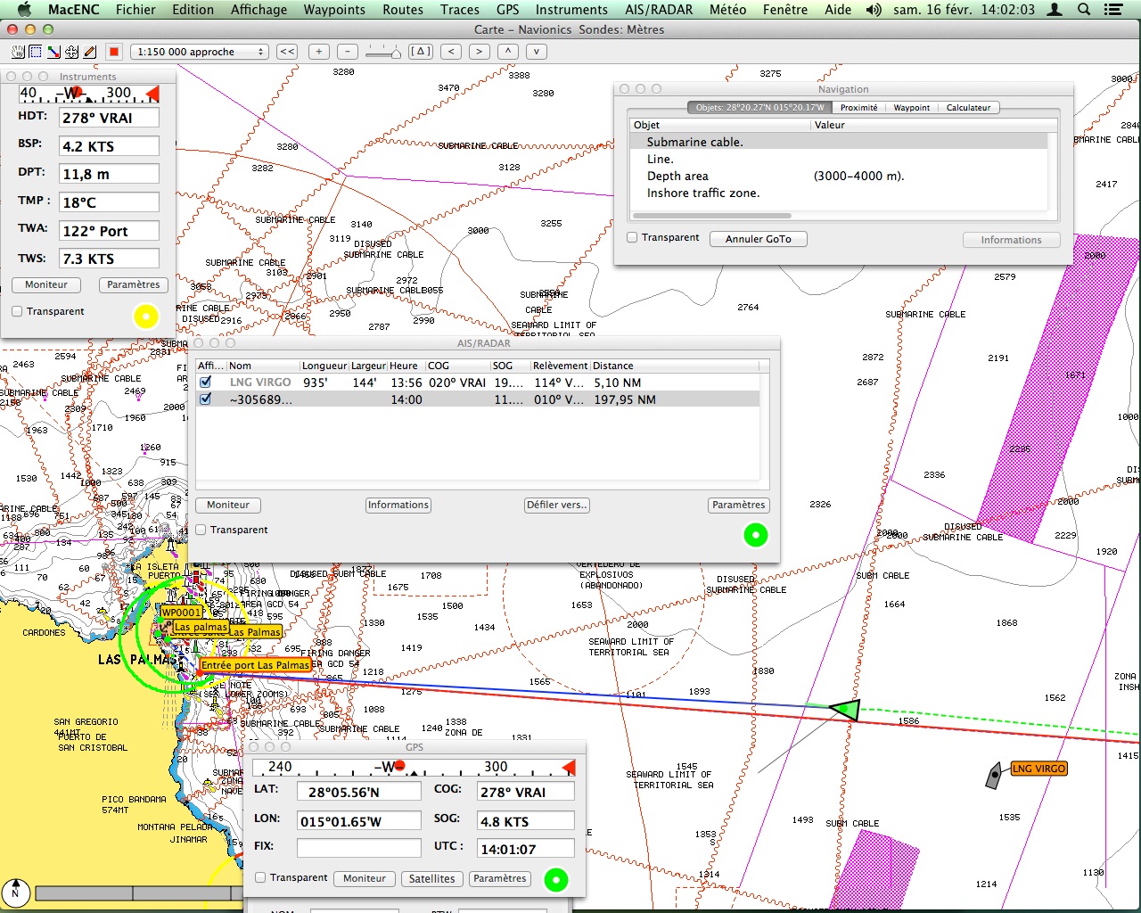Open the Apple menu
Image resolution: width=1141 pixels, height=913 pixels.
24,10
